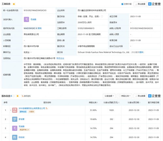Click the top 导出数据 button in 工商信息
The width and height of the screenshot is (163, 141).
coord(140,4)
